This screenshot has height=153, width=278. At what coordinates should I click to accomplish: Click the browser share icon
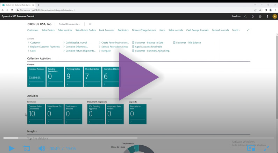(x=255, y=10)
